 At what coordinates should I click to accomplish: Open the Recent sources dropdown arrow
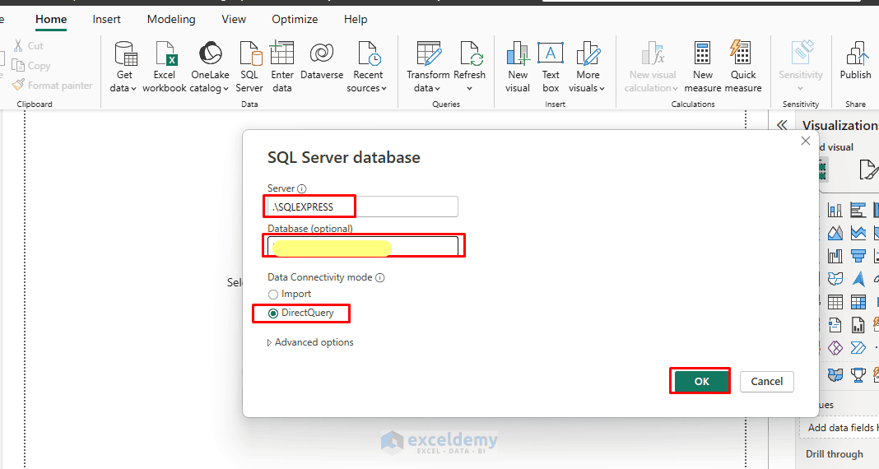(384, 89)
